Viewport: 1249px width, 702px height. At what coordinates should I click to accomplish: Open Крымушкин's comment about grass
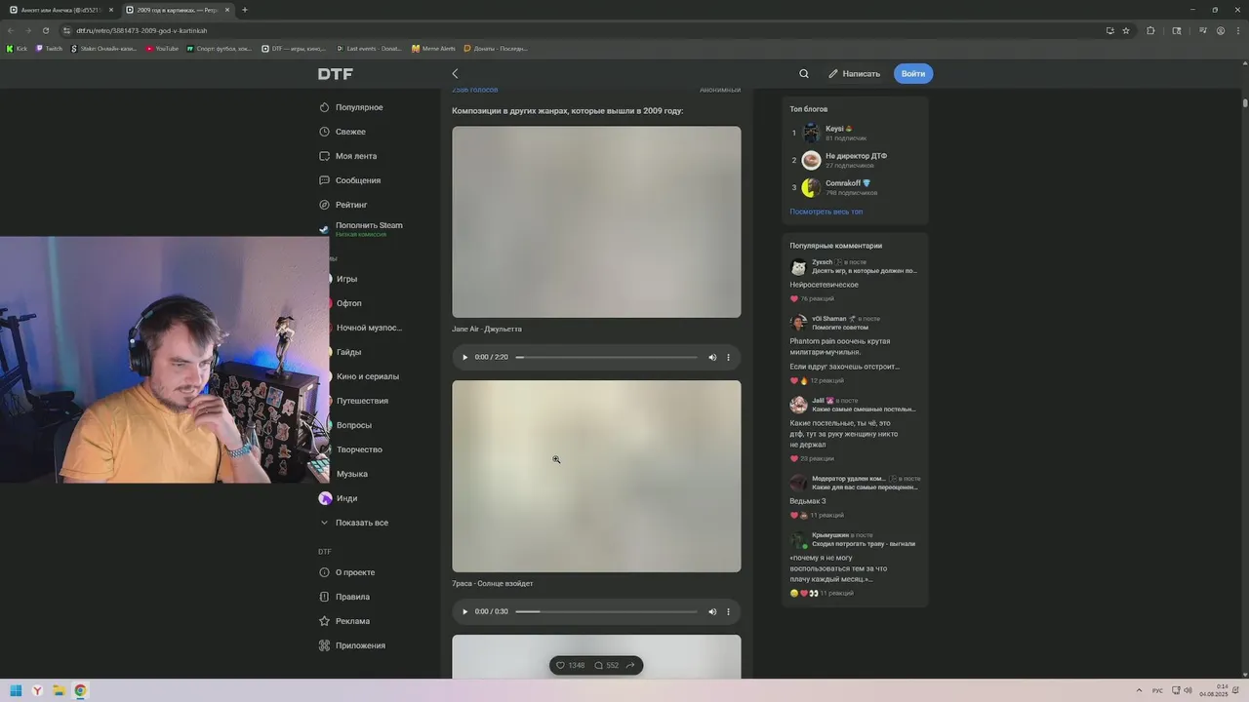[838, 567]
